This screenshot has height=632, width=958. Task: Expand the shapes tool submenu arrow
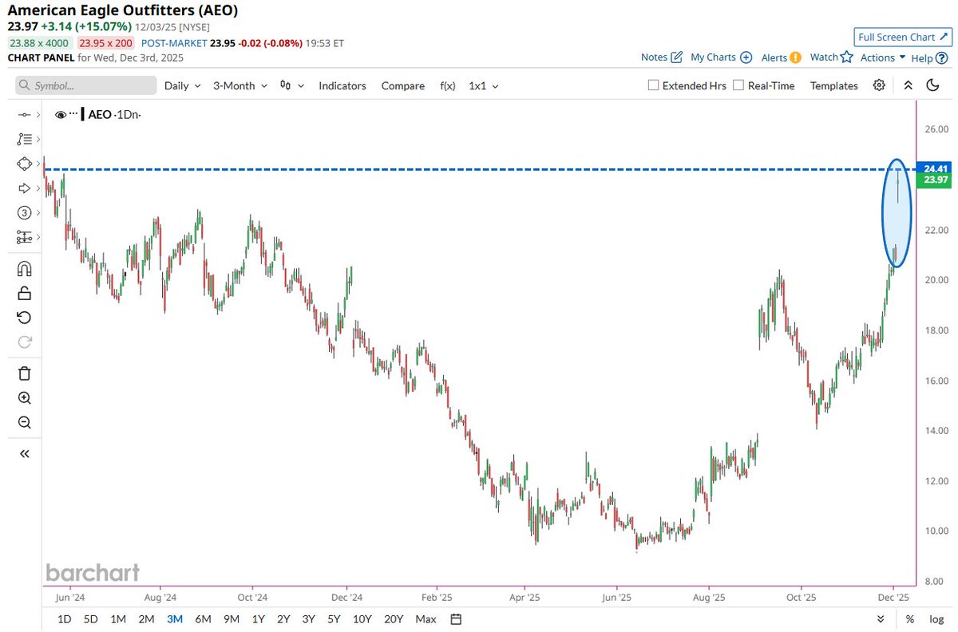click(x=37, y=164)
